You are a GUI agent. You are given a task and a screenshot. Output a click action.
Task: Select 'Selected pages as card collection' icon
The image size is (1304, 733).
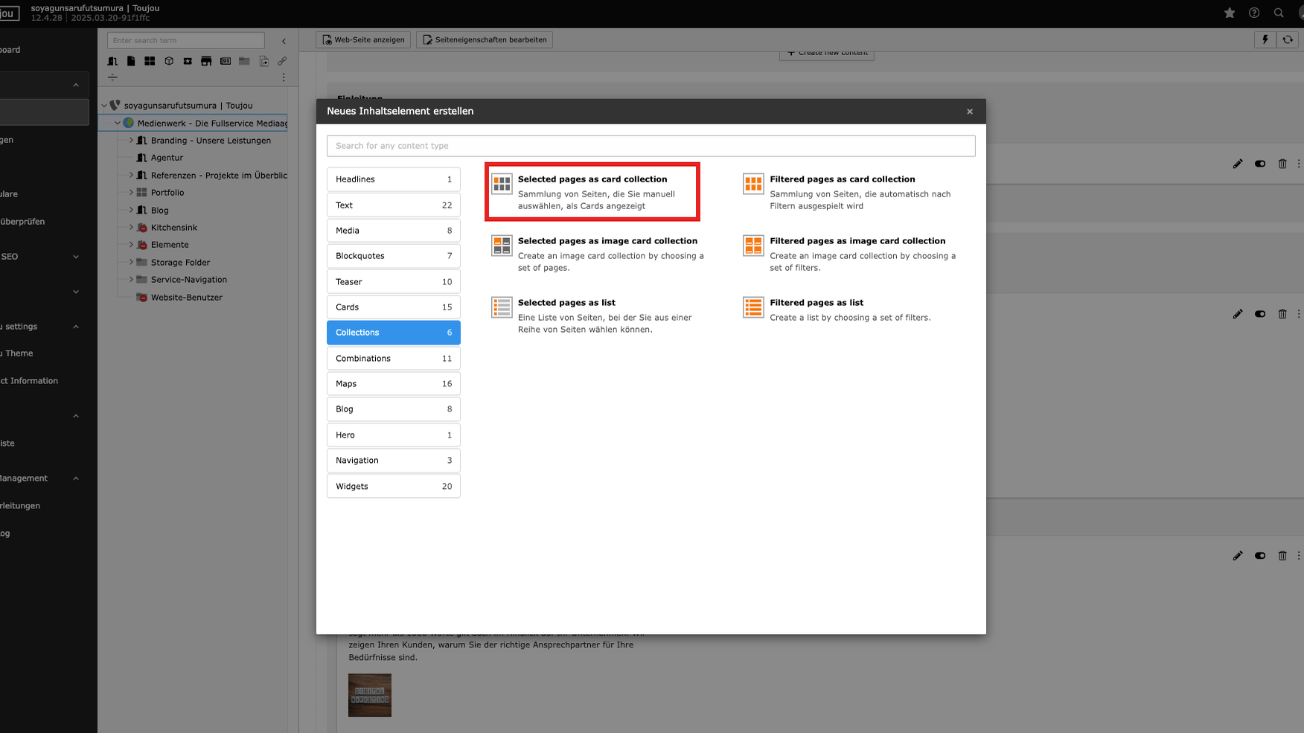pos(502,183)
